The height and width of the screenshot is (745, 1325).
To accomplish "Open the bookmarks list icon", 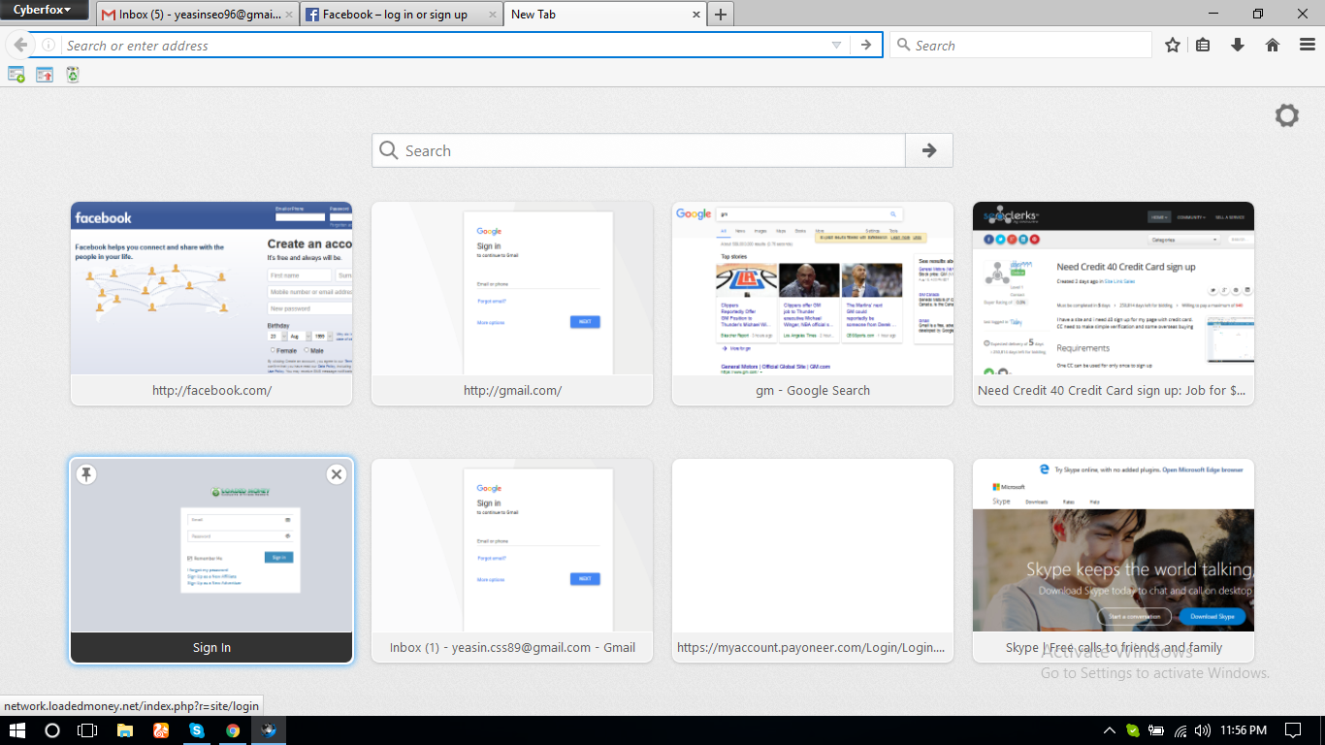I will (x=1203, y=46).
